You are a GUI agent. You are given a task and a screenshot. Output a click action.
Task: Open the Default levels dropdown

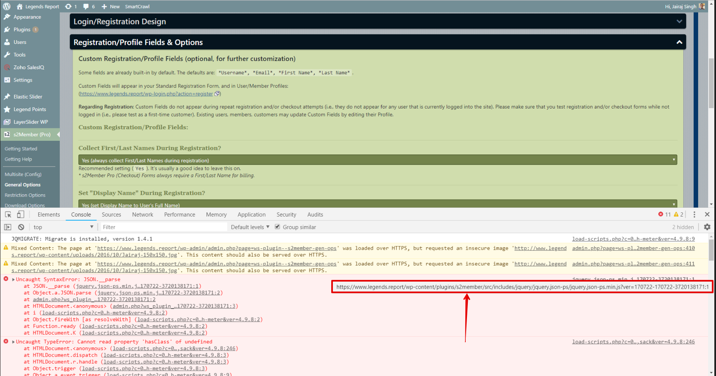point(250,227)
